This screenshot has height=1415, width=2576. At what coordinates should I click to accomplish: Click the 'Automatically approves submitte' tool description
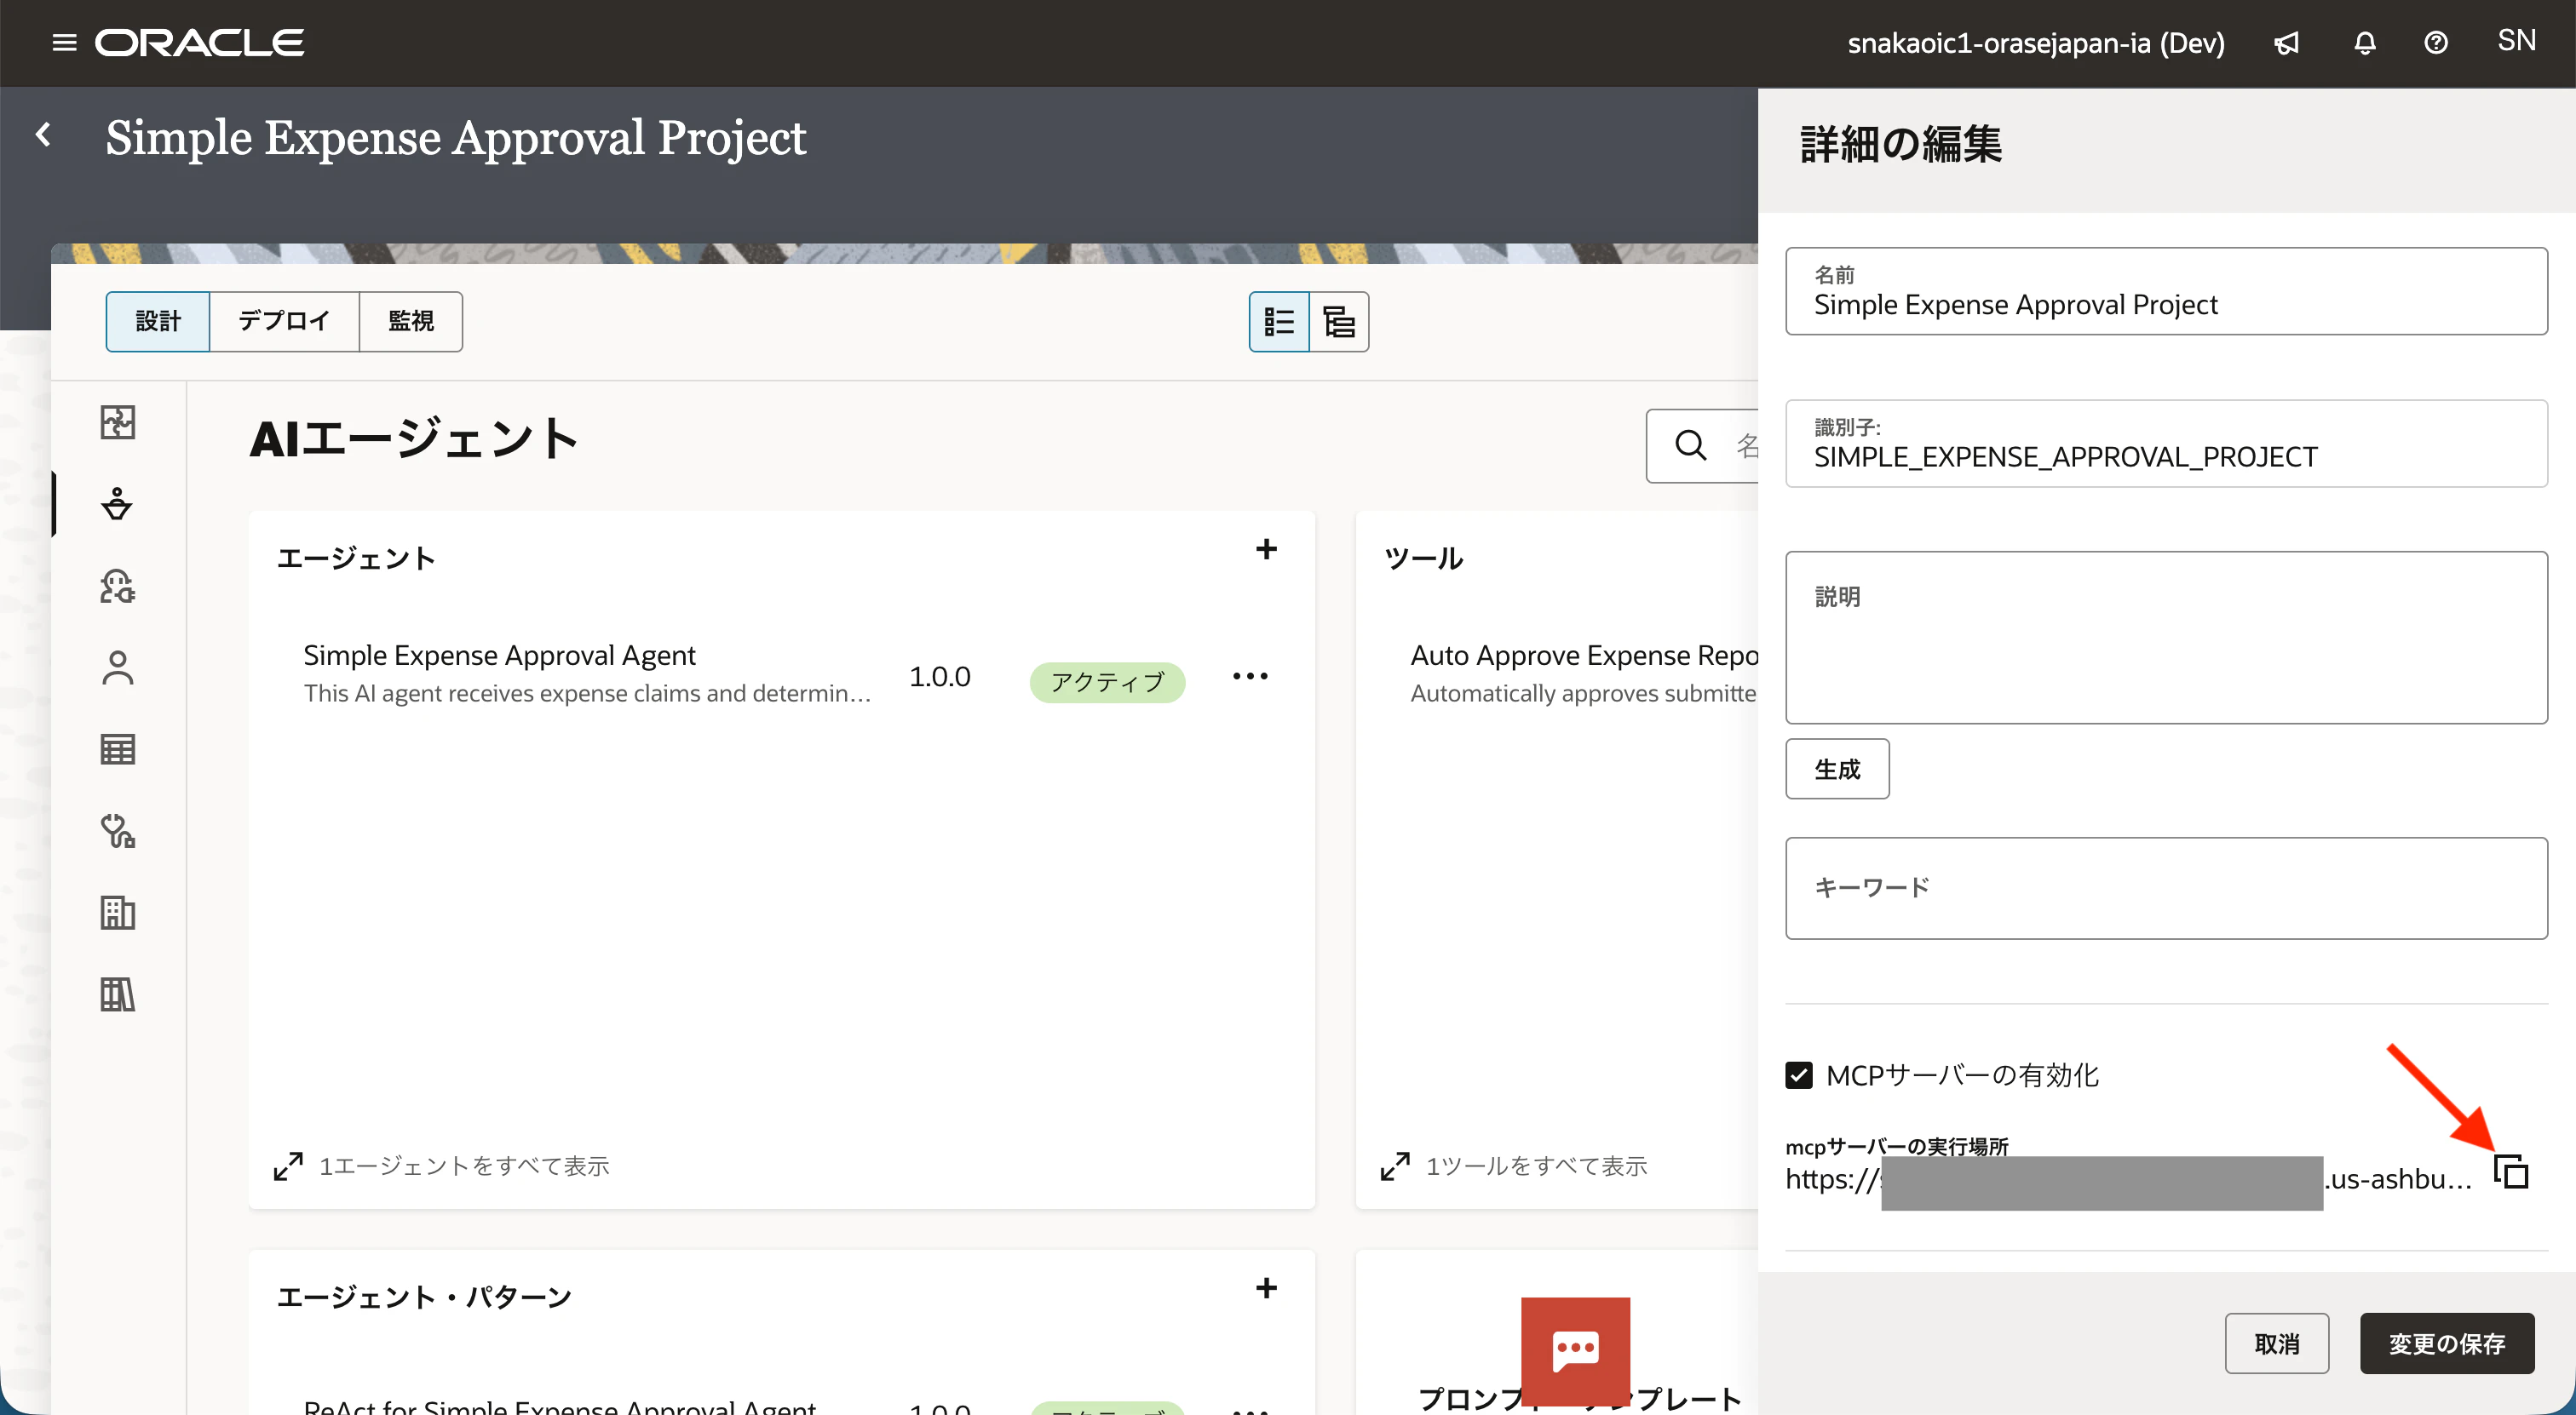click(1584, 694)
